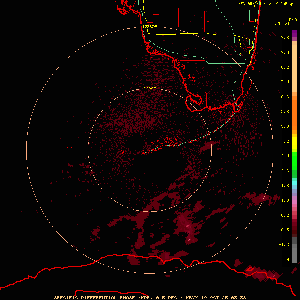Image resolution: width=300 pixels, height=300 pixels.
Task: Click the 50 NMI range ring label
Action: pos(150,88)
